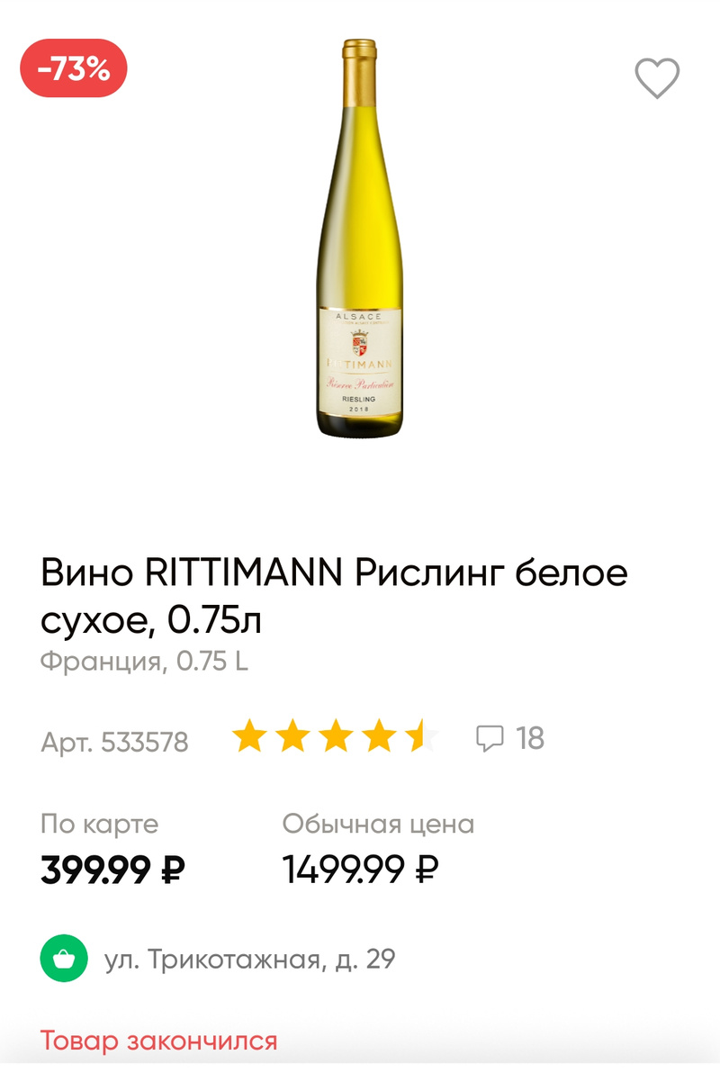Select the fourth rating star
This screenshot has width=720, height=1073.
click(379, 738)
